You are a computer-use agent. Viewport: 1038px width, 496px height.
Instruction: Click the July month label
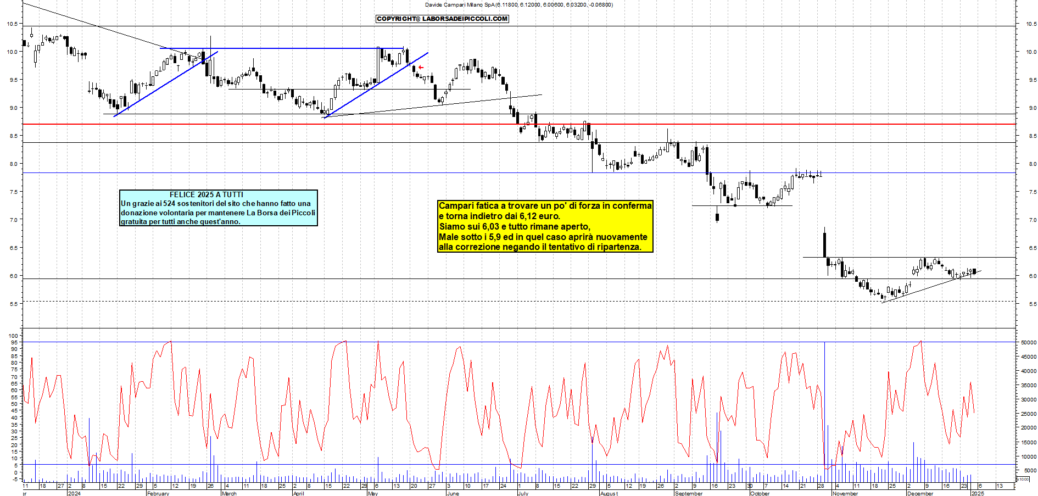coord(523,493)
